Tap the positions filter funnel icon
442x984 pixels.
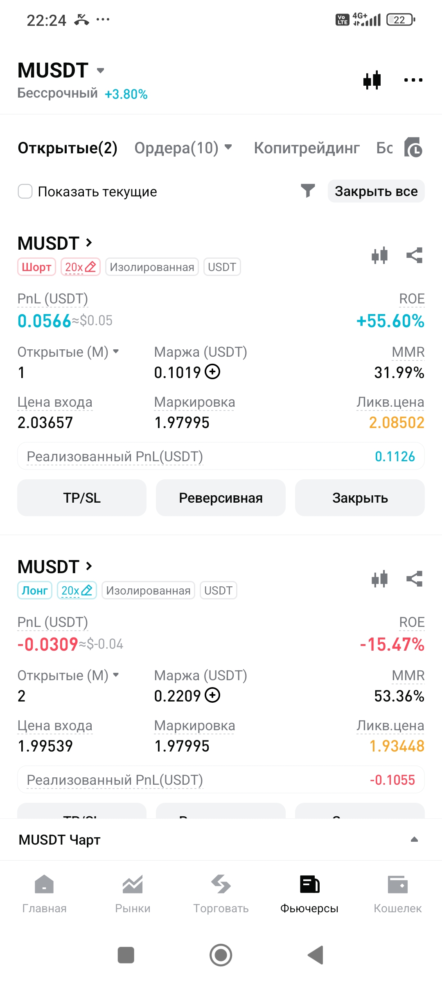click(x=308, y=191)
